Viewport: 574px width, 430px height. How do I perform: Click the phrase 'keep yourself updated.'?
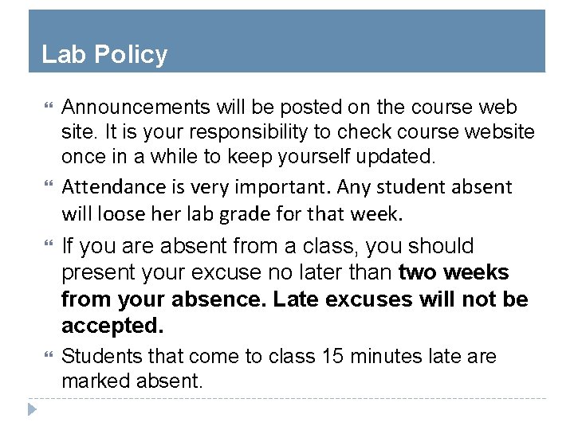tap(332, 157)
